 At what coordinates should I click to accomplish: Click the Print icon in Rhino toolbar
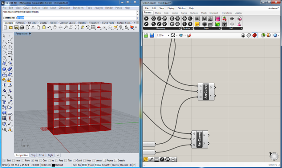pos(22,27)
